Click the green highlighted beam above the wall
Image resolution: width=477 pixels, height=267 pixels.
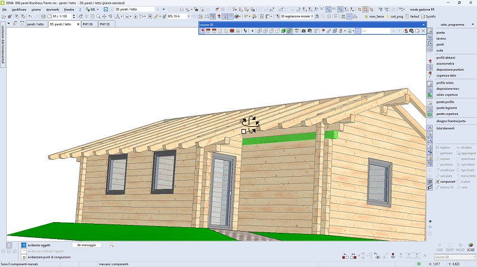coord(279,137)
